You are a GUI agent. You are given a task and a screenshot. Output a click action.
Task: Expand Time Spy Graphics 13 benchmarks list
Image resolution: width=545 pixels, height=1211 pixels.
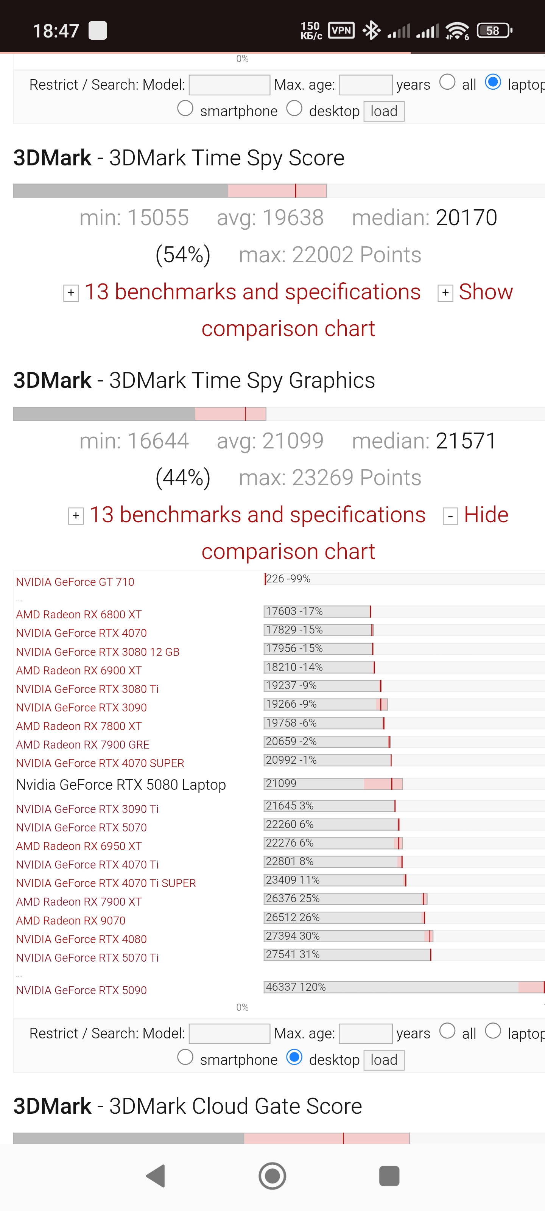[x=76, y=516]
